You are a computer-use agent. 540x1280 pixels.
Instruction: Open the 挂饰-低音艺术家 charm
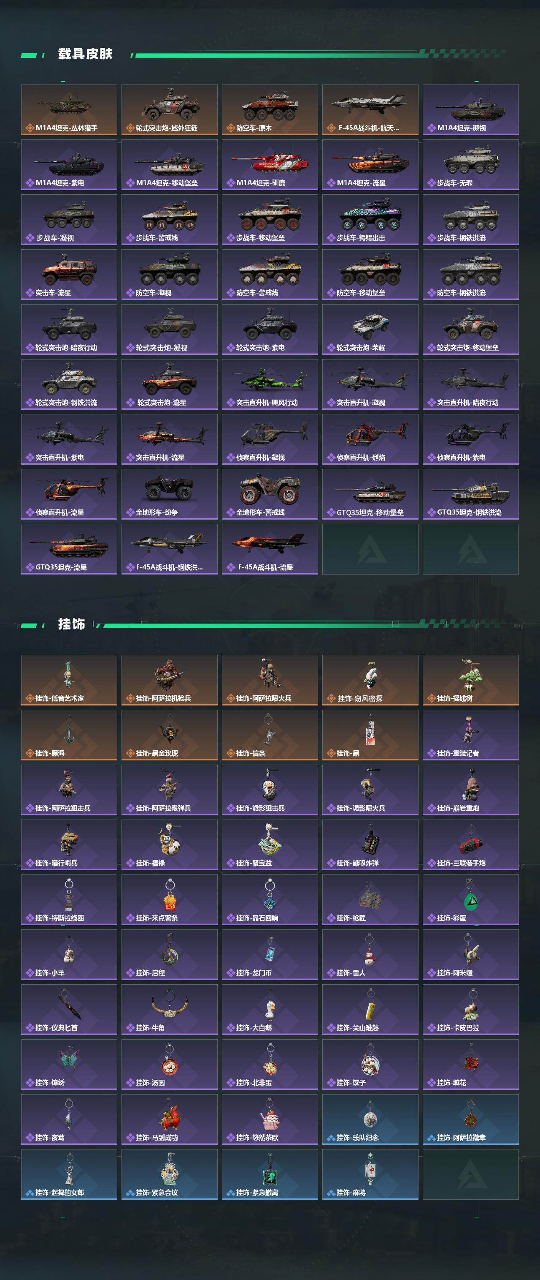[x=69, y=680]
